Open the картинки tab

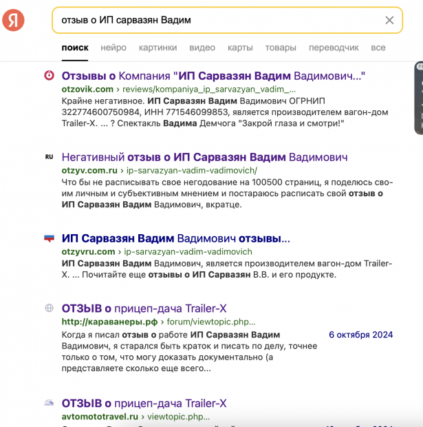click(158, 48)
